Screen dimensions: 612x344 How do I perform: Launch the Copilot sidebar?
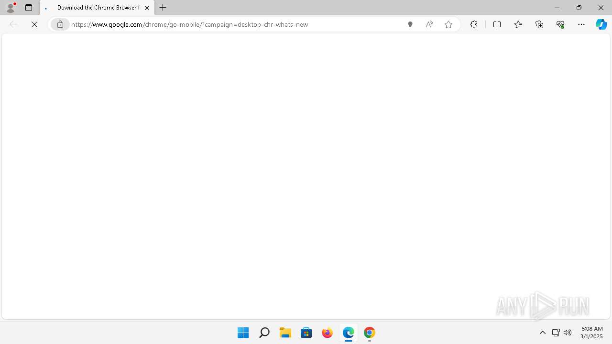point(601,24)
